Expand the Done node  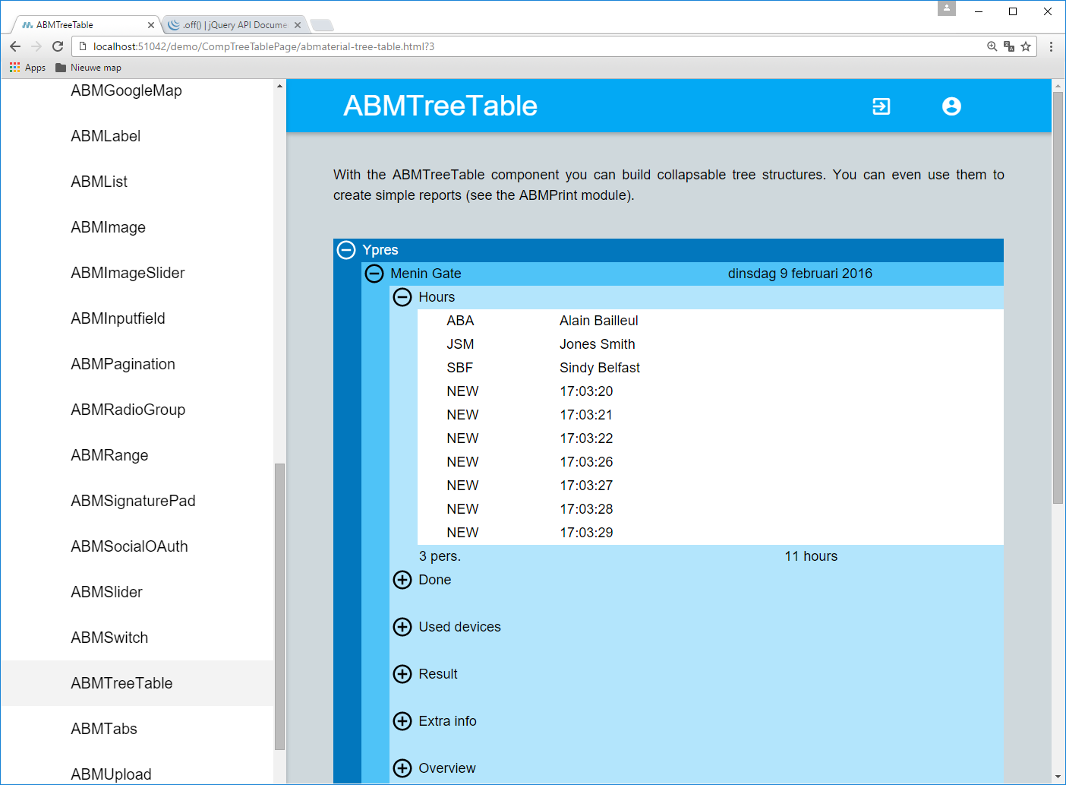[x=402, y=580]
